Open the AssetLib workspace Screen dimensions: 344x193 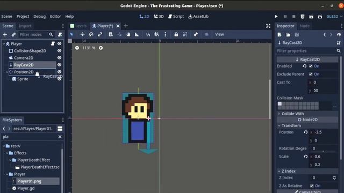198,17
